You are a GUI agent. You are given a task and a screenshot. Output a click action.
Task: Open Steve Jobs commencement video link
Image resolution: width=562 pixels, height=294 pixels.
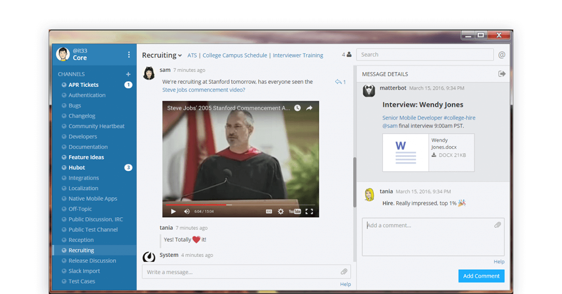click(204, 90)
